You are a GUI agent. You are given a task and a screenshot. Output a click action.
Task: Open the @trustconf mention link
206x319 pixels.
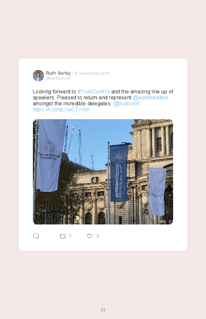[x=126, y=103]
